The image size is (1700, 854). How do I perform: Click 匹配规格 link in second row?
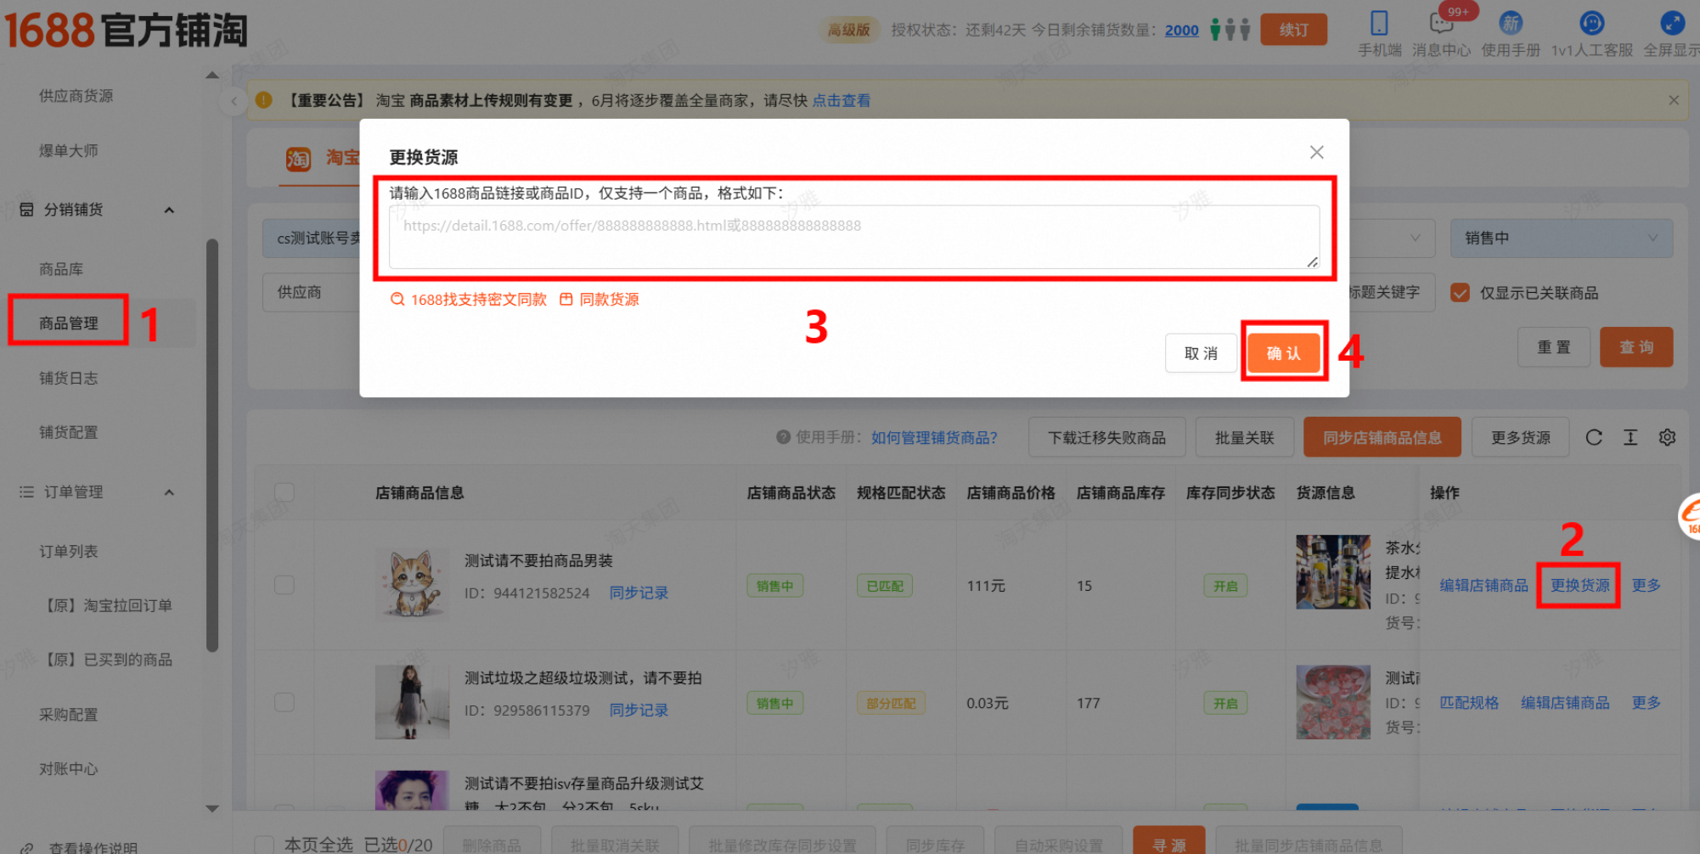click(1469, 702)
